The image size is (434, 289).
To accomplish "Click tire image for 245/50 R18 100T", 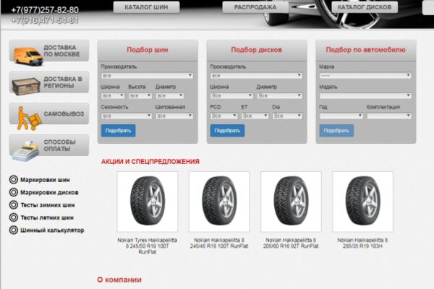I will click(x=148, y=202).
